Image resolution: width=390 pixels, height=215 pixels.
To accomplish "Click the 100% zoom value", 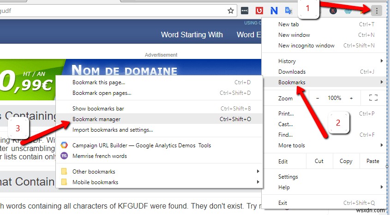I will (334, 98).
